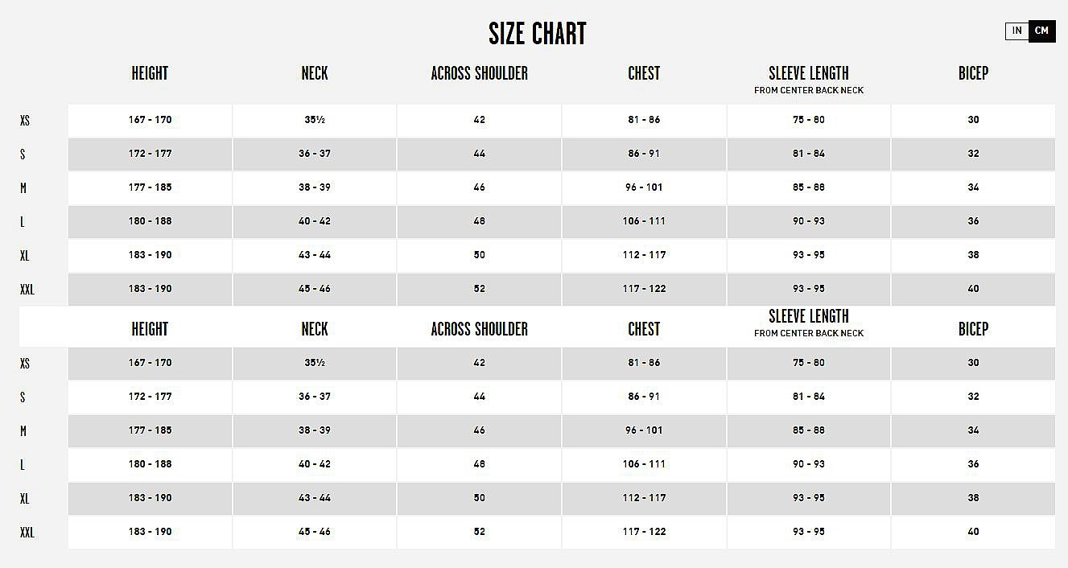The height and width of the screenshot is (568, 1068).
Task: Click the XL size label in bottom table
Action: [25, 499]
